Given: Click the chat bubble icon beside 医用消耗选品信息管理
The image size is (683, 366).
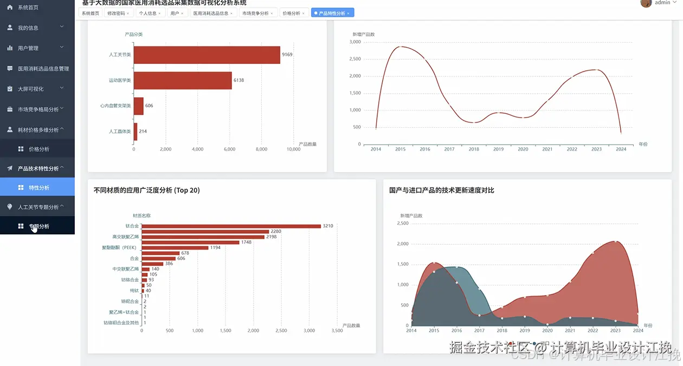Looking at the screenshot, I should pos(10,69).
